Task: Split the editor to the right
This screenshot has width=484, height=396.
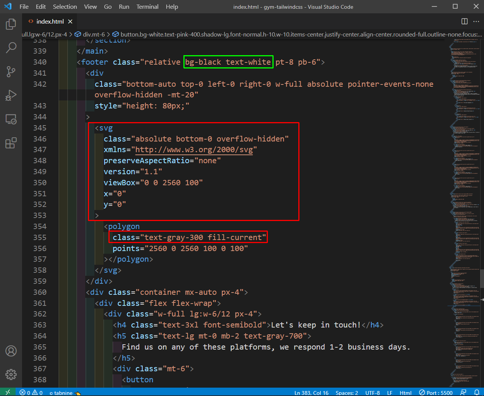Action: [x=465, y=21]
